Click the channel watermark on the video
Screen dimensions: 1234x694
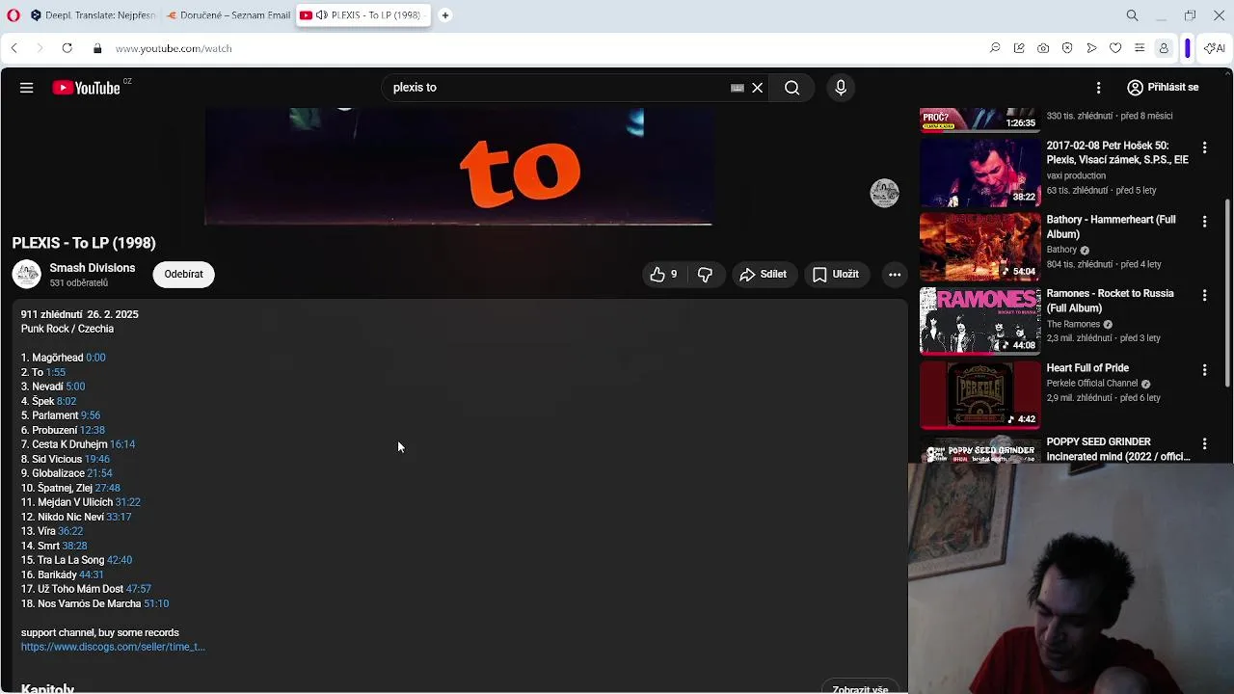click(884, 193)
